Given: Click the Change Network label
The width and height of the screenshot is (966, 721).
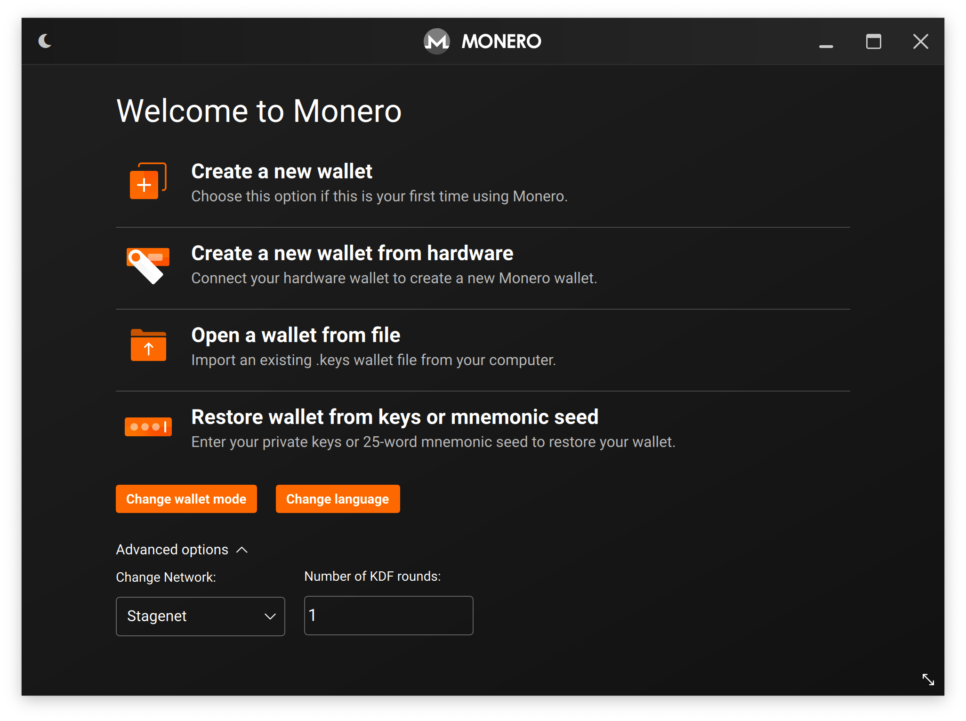Looking at the screenshot, I should [166, 577].
